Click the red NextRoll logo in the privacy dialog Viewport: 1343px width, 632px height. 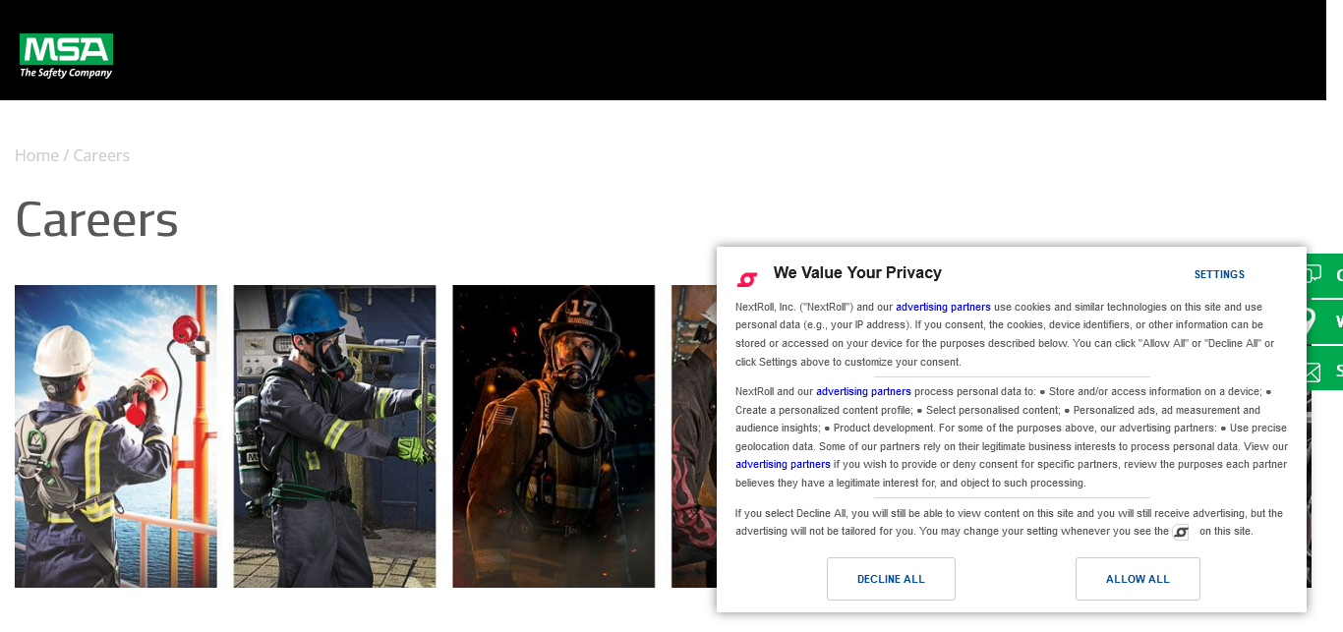pos(747,279)
